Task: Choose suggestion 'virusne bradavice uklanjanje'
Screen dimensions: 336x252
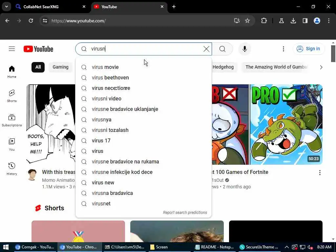Action: [144, 109]
